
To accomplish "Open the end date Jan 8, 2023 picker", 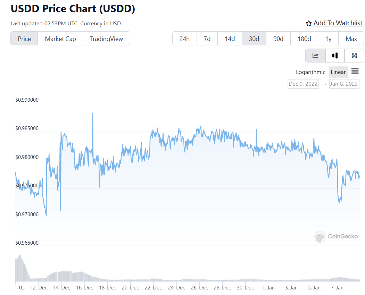I will coord(344,84).
